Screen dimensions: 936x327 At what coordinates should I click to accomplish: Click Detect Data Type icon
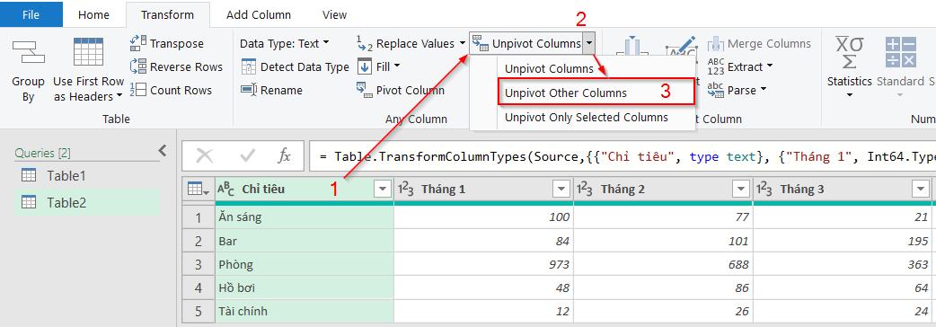pos(248,66)
